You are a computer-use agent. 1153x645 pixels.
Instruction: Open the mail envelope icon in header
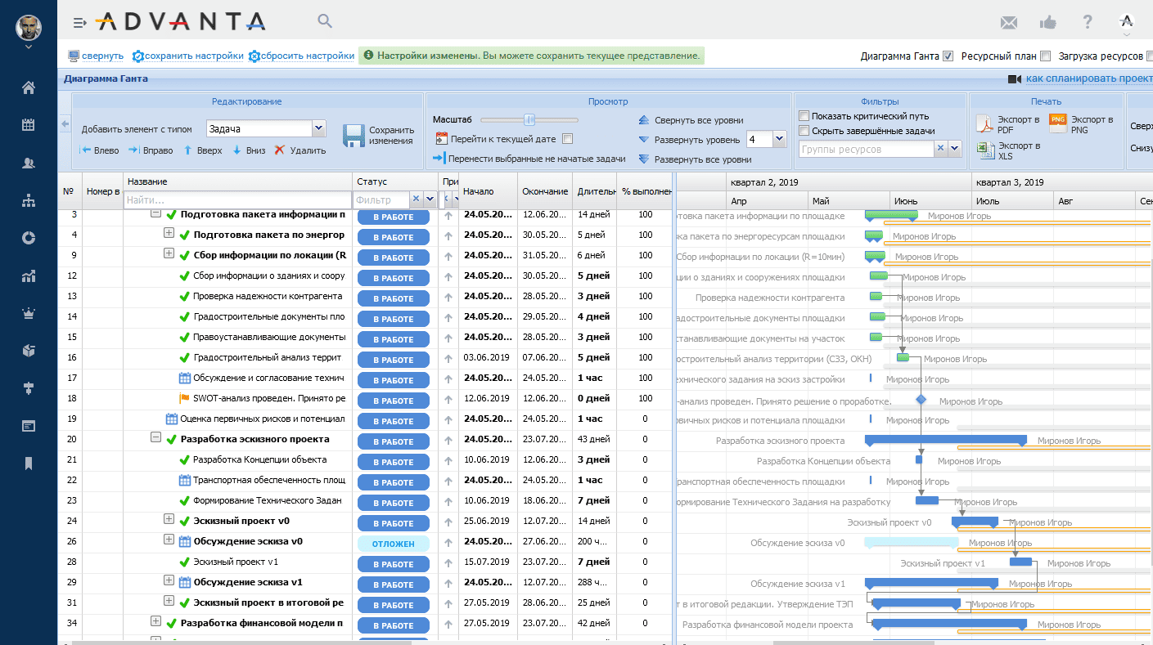(1009, 22)
